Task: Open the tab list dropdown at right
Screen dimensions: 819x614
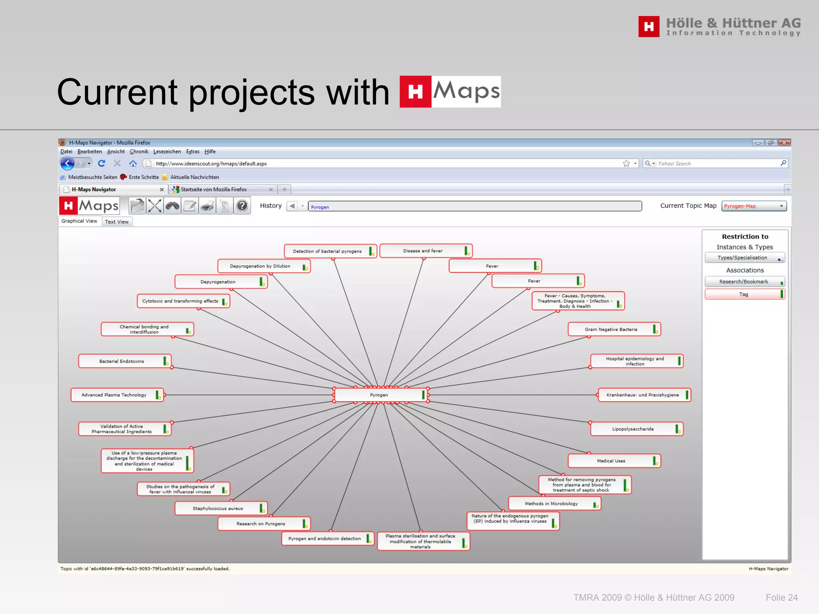Action: pyautogui.click(x=787, y=189)
